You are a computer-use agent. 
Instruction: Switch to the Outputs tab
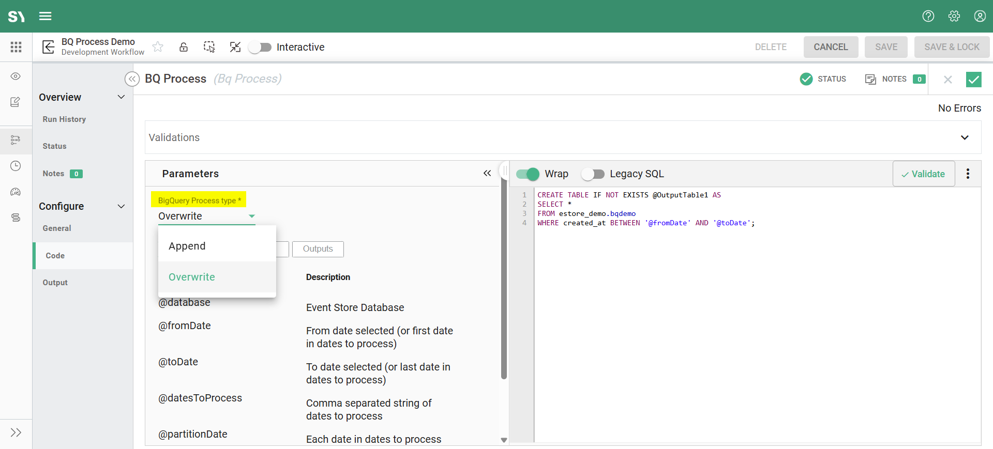318,249
